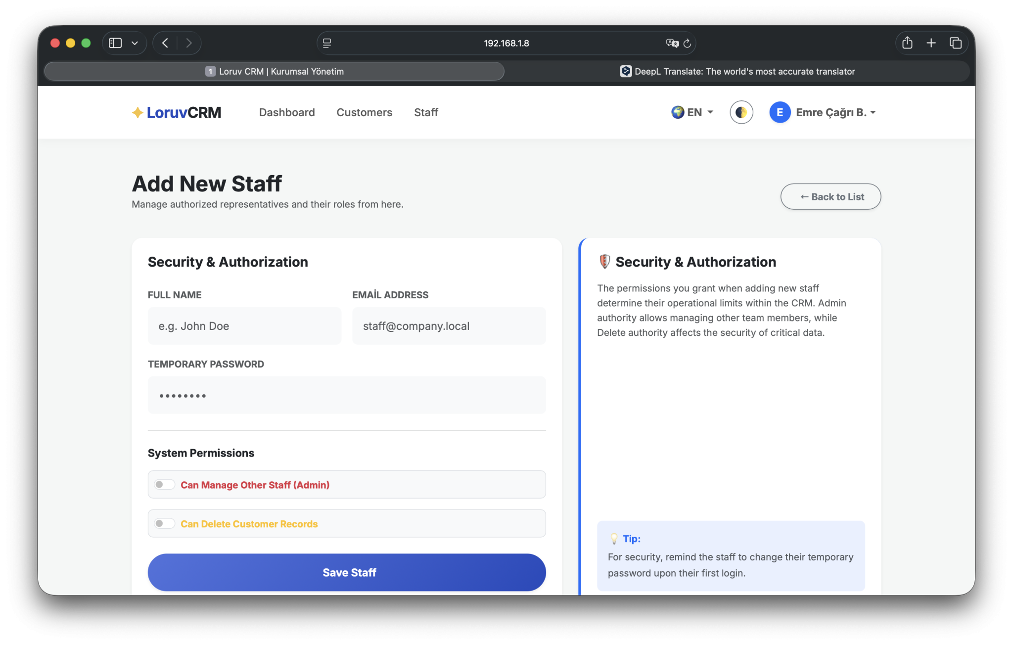Click the user avatar E icon
The width and height of the screenshot is (1013, 645).
[x=780, y=112]
